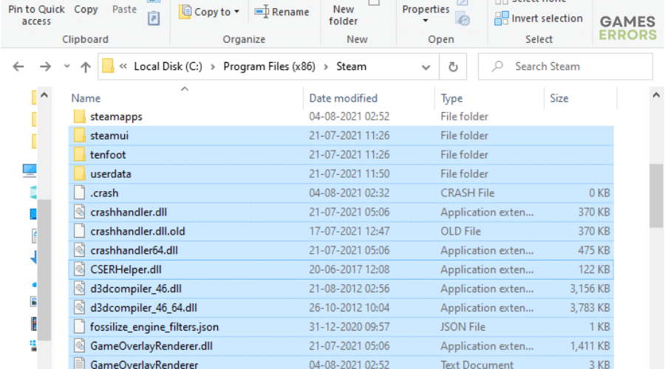The width and height of the screenshot is (665, 369).
Task: Select the userdata folder icon
Action: click(79, 173)
